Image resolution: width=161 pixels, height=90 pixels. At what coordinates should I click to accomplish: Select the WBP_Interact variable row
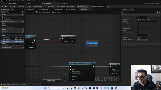[12, 42]
